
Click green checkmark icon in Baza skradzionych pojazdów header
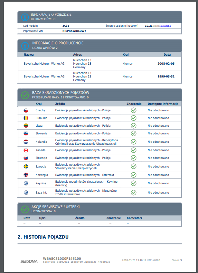pyautogui.click(x=25, y=95)
